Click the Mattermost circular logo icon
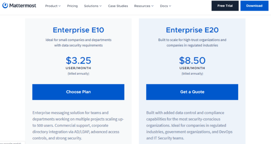The height and width of the screenshot is (144, 271). [x=5, y=6]
